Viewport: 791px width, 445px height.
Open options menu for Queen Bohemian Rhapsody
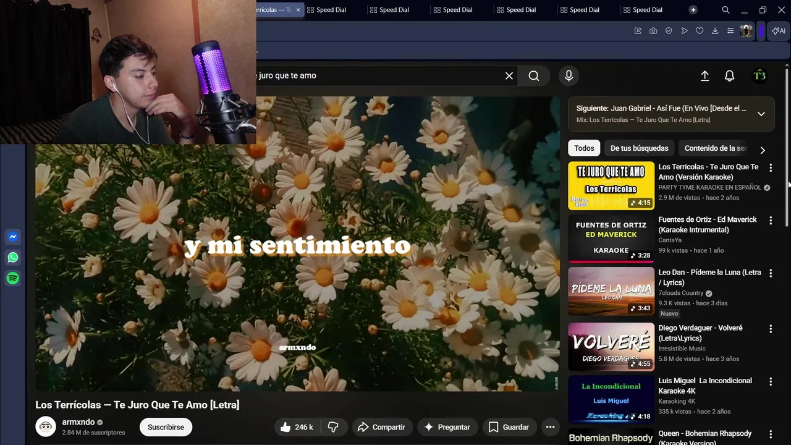click(771, 434)
